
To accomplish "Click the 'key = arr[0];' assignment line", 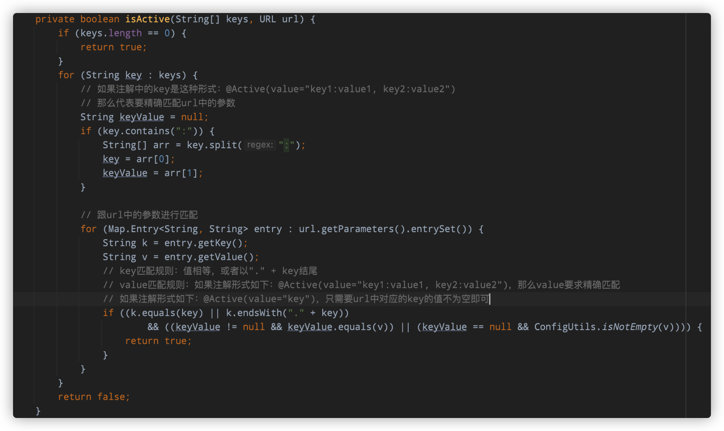I will [x=139, y=159].
